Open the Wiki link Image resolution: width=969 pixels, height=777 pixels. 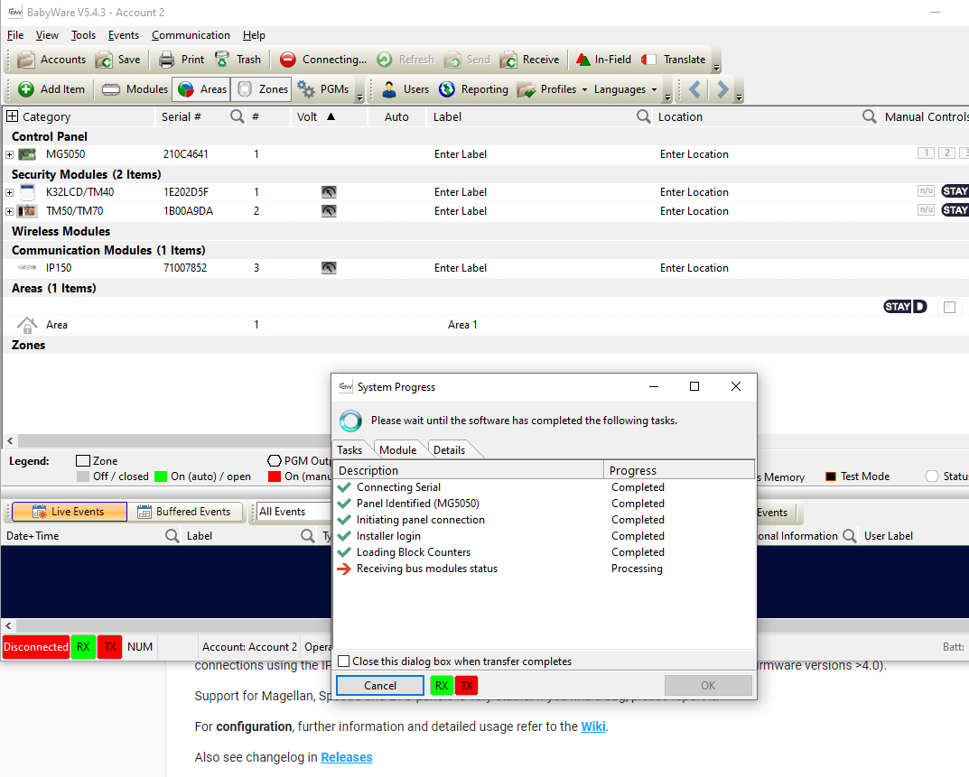tap(592, 726)
